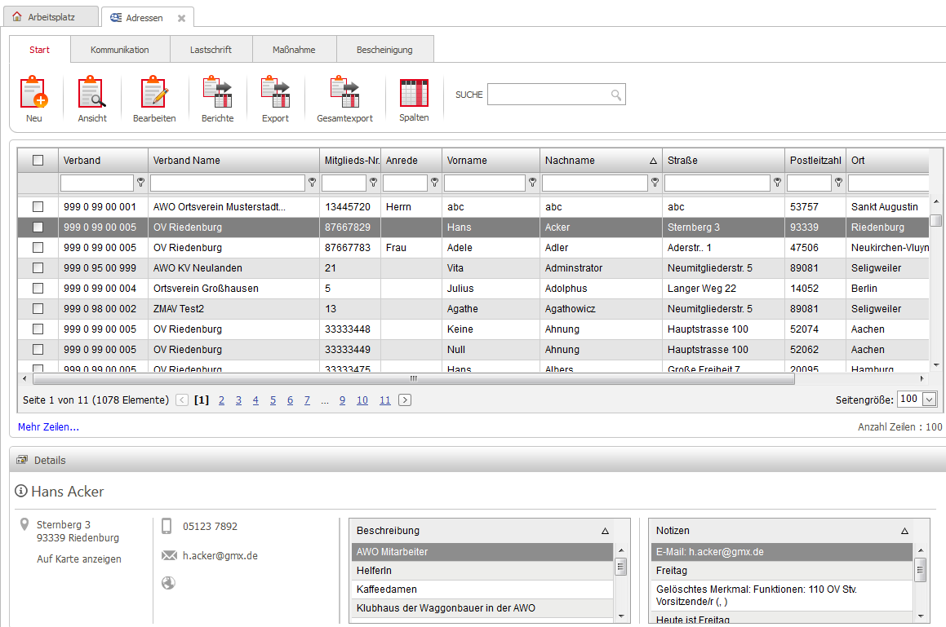This screenshot has height=627, width=946.
Task: Open the Spalten columns icon
Action: pyautogui.click(x=414, y=92)
